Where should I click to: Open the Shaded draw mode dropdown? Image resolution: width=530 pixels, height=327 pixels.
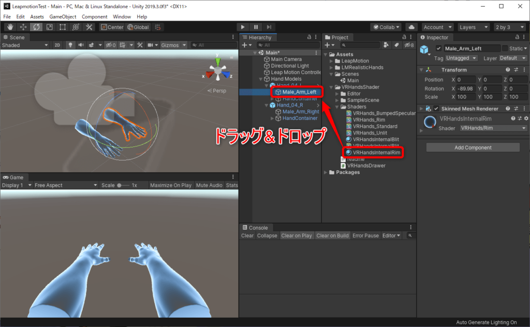coord(25,45)
